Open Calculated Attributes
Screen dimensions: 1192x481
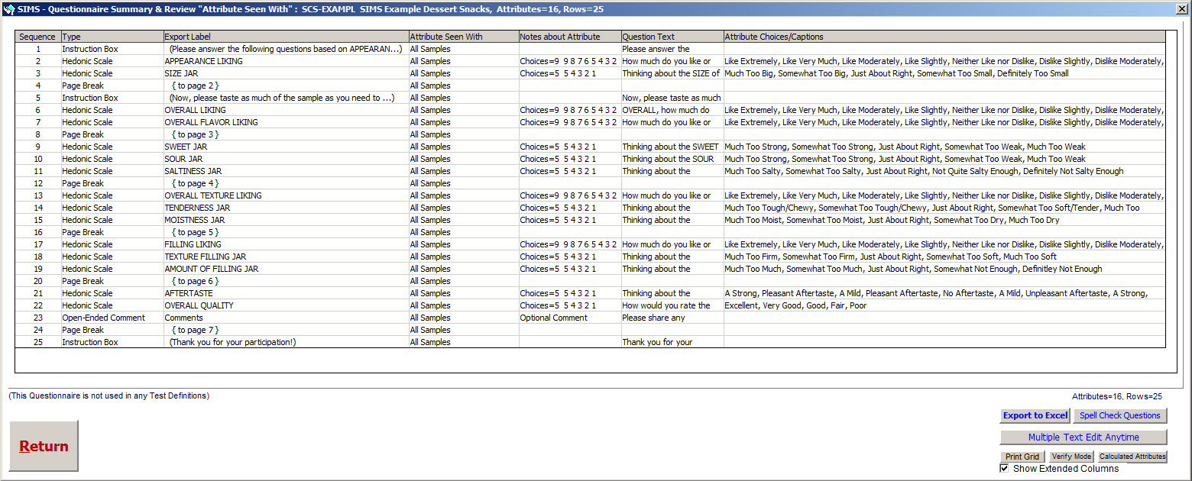pyautogui.click(x=1132, y=457)
